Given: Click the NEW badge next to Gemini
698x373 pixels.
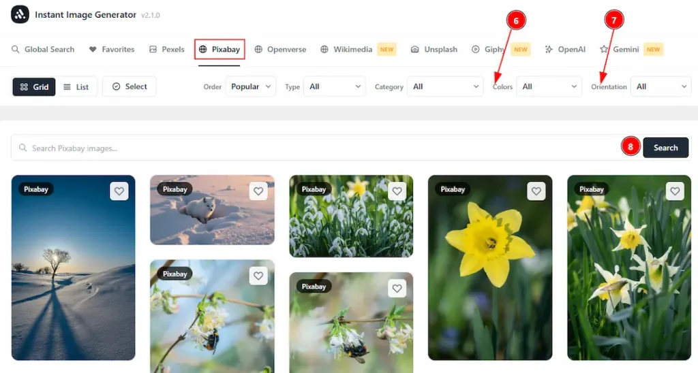Looking at the screenshot, I should pyautogui.click(x=653, y=50).
